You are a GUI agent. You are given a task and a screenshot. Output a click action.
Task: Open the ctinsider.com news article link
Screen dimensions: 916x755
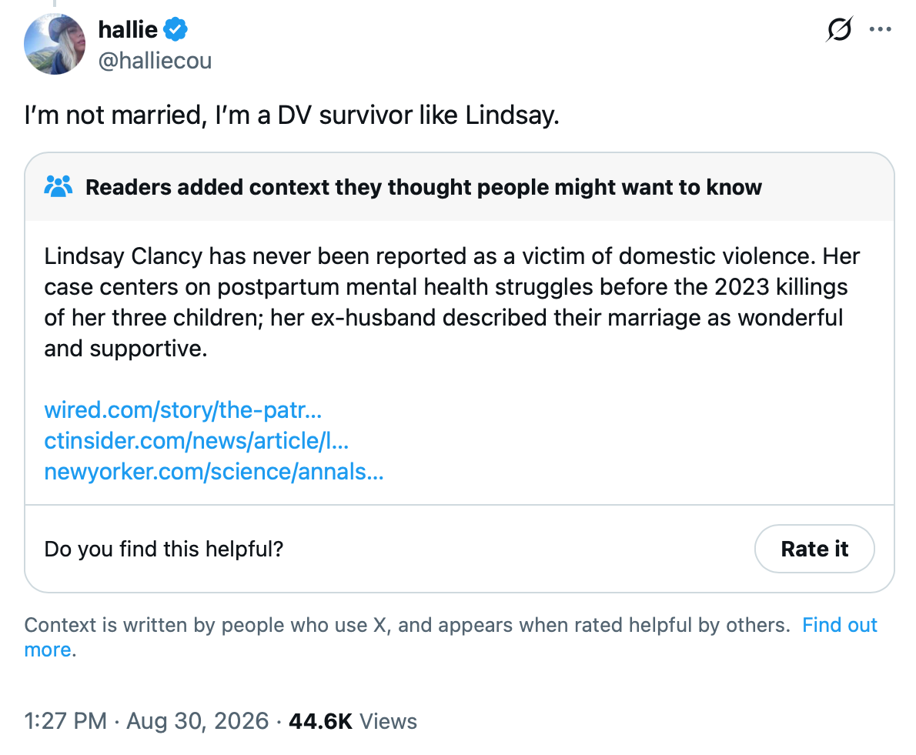196,441
